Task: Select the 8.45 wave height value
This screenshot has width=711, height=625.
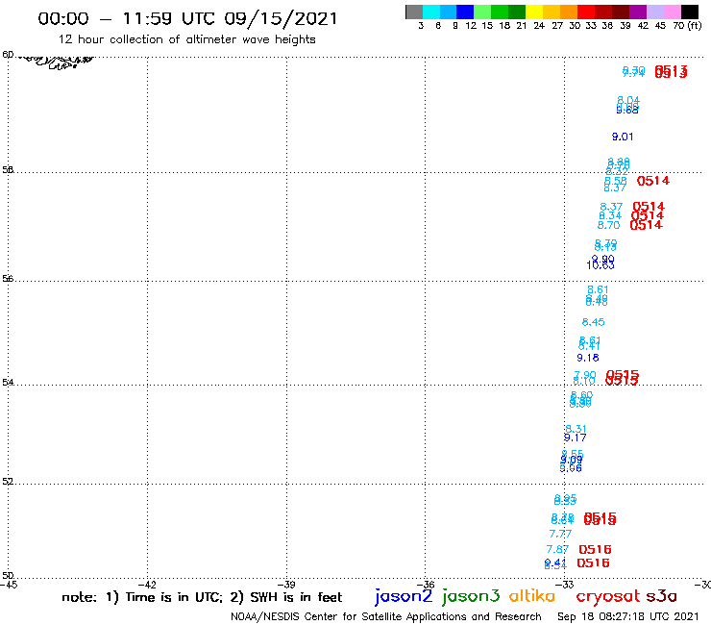Action: tap(593, 322)
